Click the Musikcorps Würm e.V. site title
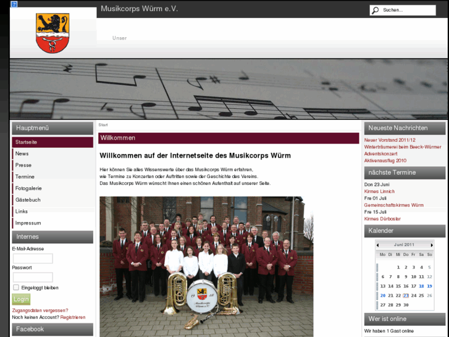Screen dimensions: 449x337 139,9
